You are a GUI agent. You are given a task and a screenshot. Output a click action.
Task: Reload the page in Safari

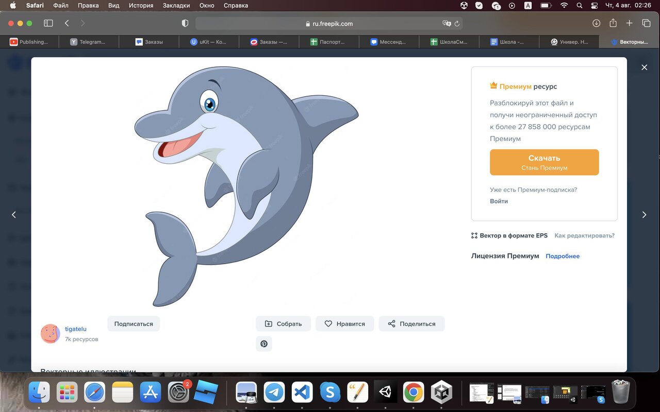click(x=457, y=23)
